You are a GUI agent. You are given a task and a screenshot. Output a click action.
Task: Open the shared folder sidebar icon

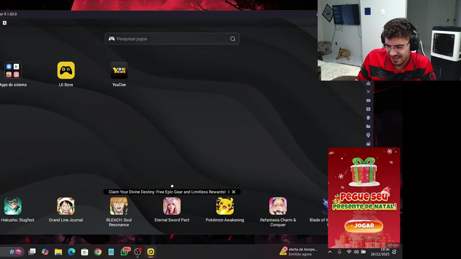[368, 126]
